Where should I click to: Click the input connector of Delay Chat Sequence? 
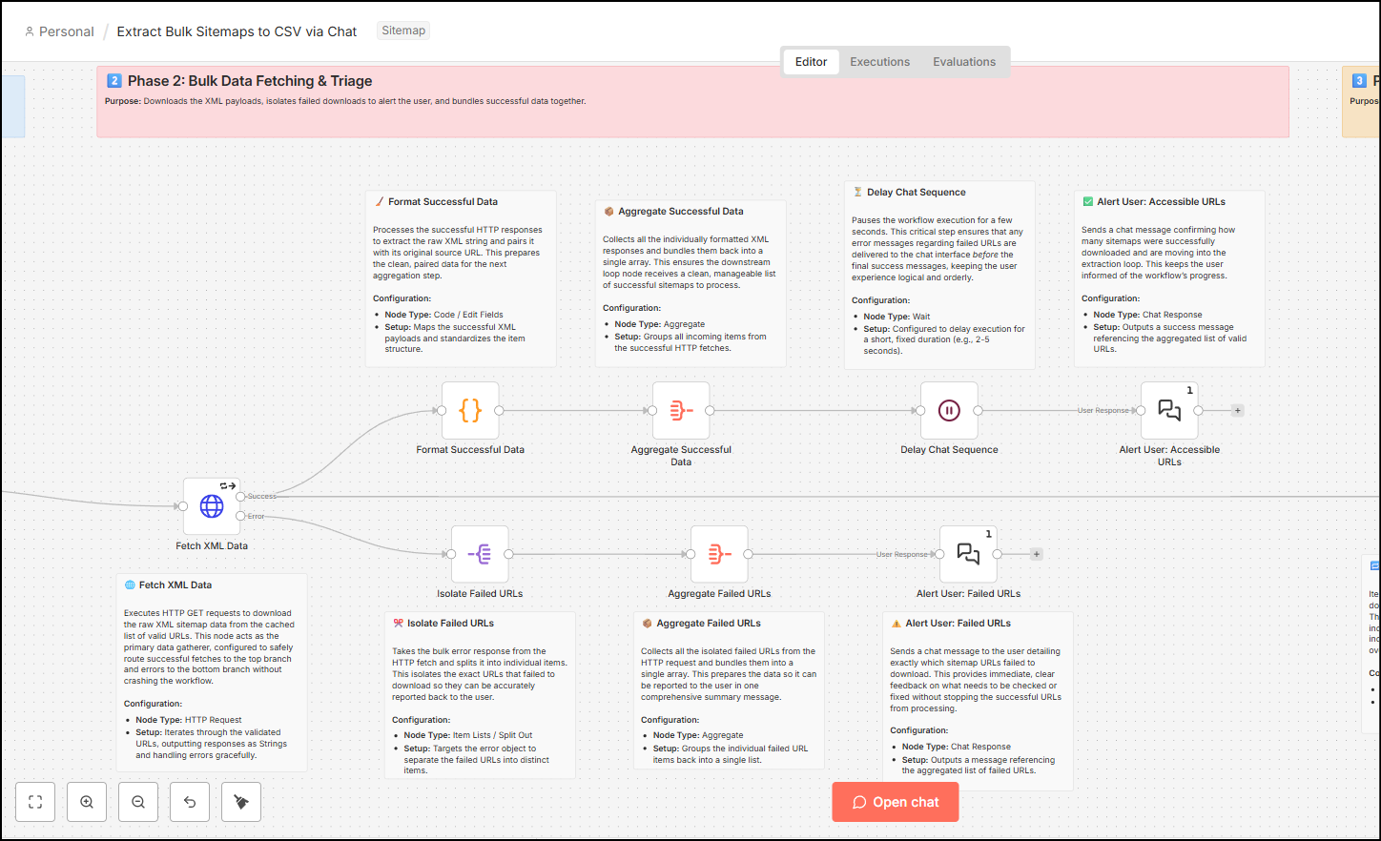click(x=920, y=411)
